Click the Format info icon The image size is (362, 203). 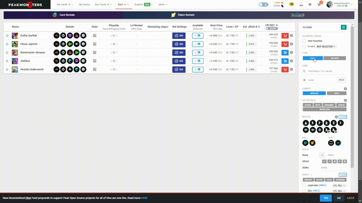coord(345,89)
